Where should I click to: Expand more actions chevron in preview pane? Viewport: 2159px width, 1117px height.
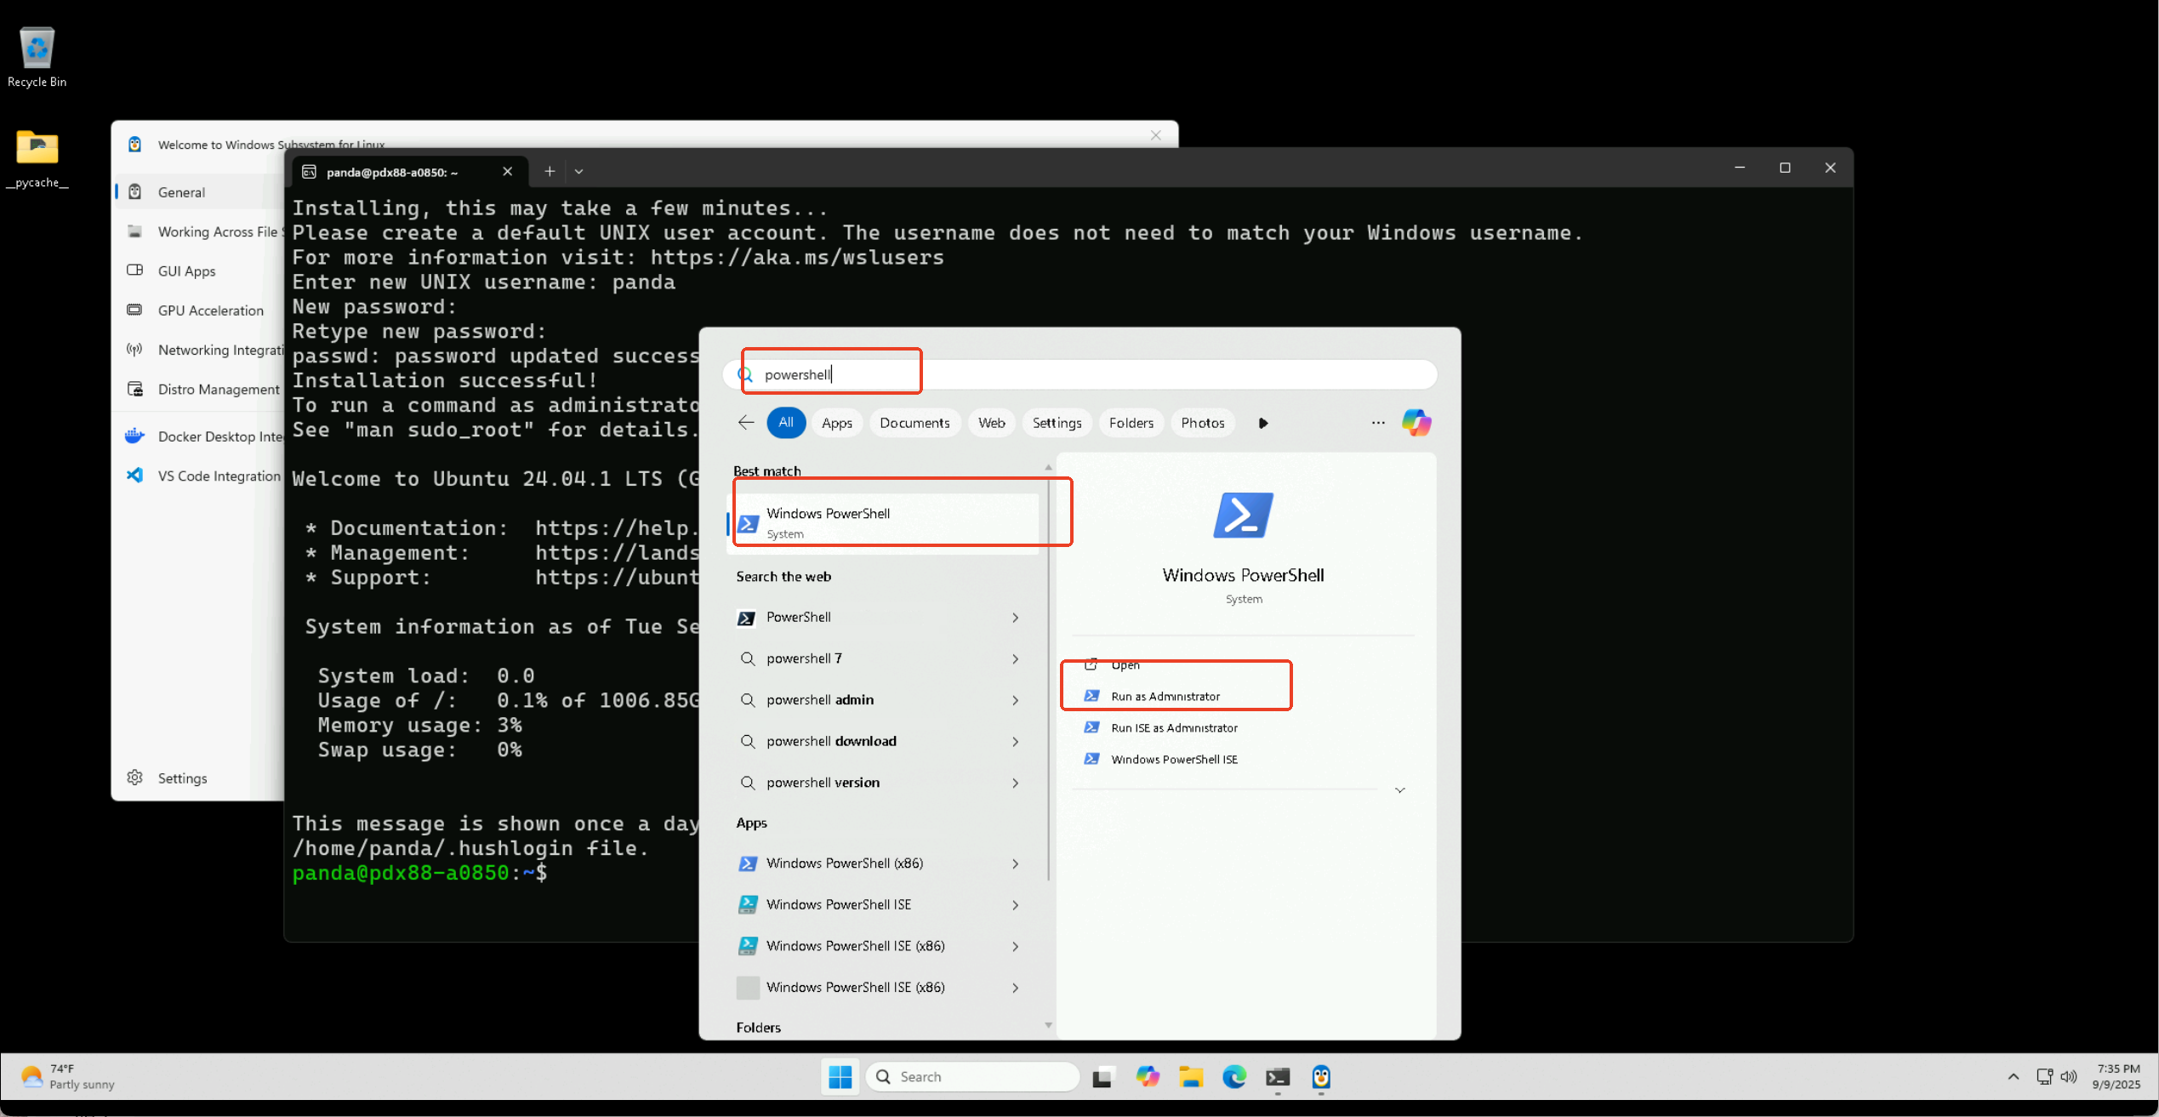coord(1400,790)
